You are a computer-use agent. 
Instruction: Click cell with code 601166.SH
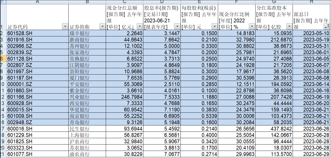(x=37, y=97)
